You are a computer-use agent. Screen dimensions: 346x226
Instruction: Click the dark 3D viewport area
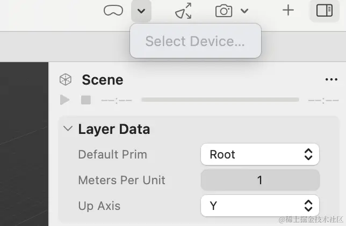[x=24, y=144]
